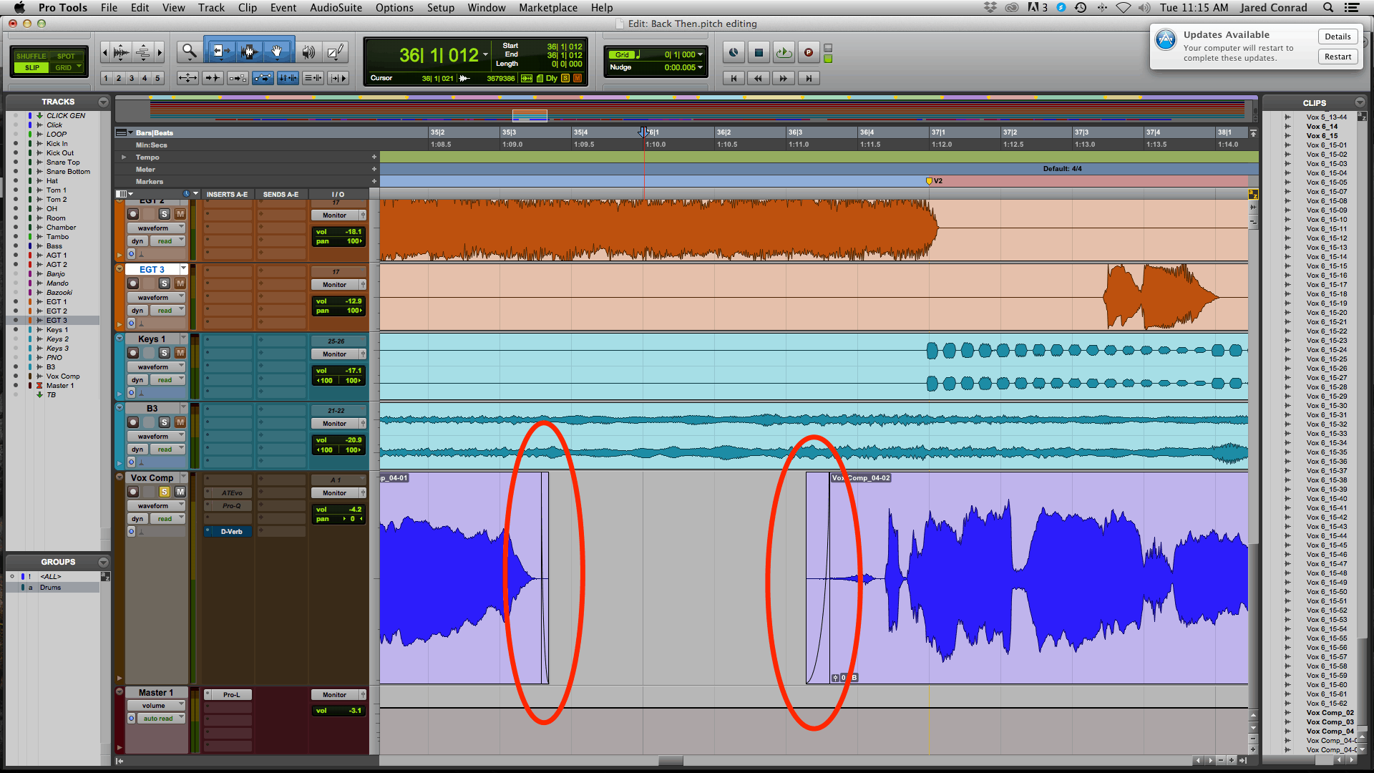Viewport: 1374px width, 773px height.
Task: Toggle Zoom Toggle icon in toolbar
Action: 187,78
